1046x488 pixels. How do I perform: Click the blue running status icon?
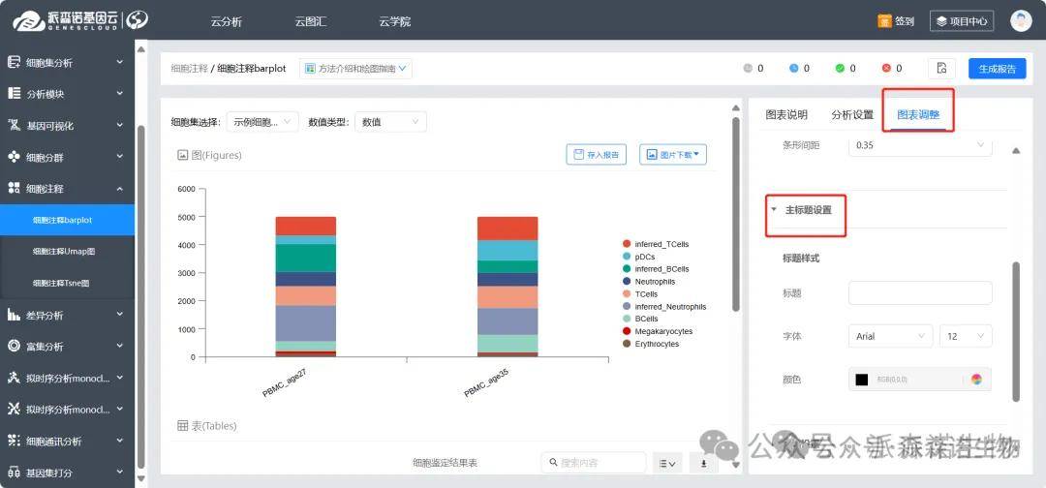(793, 69)
